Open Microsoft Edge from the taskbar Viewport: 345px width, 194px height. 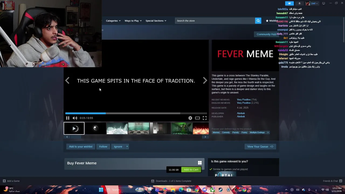[181, 190]
